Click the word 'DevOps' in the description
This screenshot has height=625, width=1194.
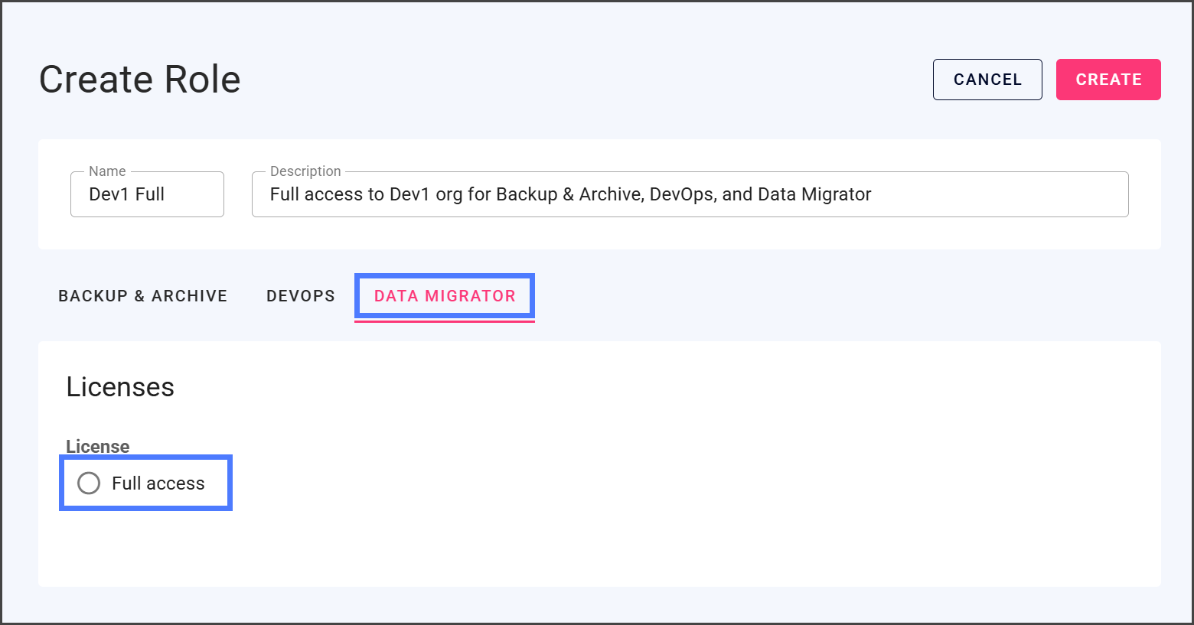point(681,194)
